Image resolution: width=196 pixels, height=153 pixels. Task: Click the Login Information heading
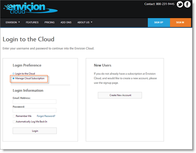click(x=28, y=90)
